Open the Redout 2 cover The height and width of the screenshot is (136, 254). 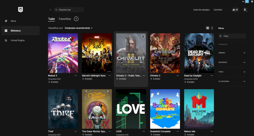click(x=63, y=53)
